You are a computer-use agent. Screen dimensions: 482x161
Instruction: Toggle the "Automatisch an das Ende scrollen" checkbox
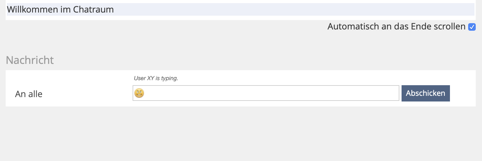pos(472,27)
